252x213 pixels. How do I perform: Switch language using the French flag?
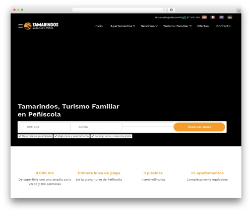click(213, 17)
